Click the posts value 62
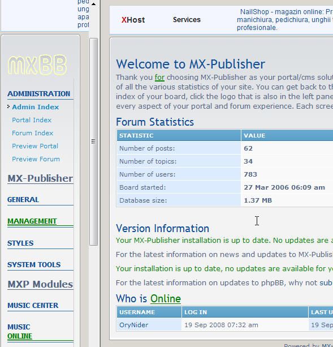 coord(248,148)
